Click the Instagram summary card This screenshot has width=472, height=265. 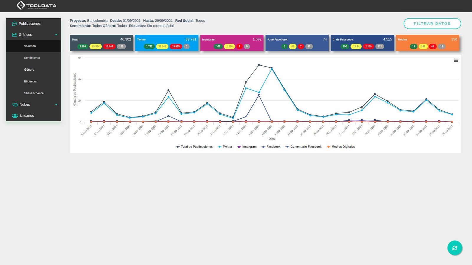tap(232, 43)
